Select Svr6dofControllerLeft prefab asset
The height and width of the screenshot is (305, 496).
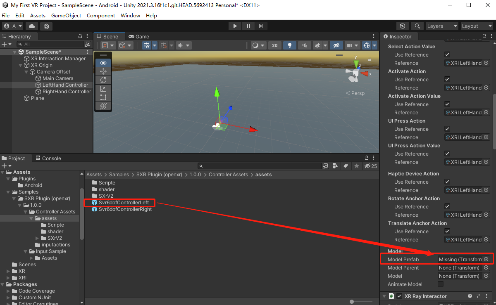(123, 203)
